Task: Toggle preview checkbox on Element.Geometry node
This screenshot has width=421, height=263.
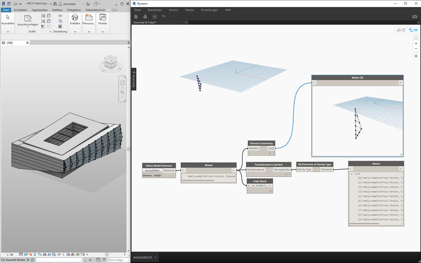Action: point(270,153)
